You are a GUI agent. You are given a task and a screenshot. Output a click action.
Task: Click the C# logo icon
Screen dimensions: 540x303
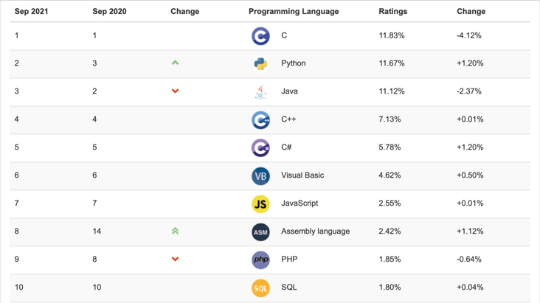(x=260, y=147)
